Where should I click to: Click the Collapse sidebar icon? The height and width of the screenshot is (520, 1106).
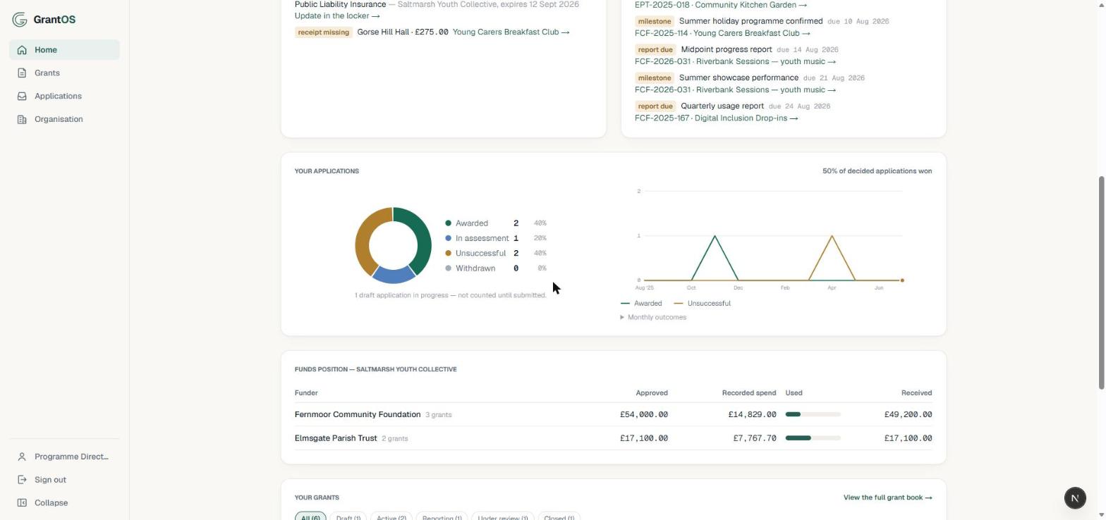click(22, 503)
